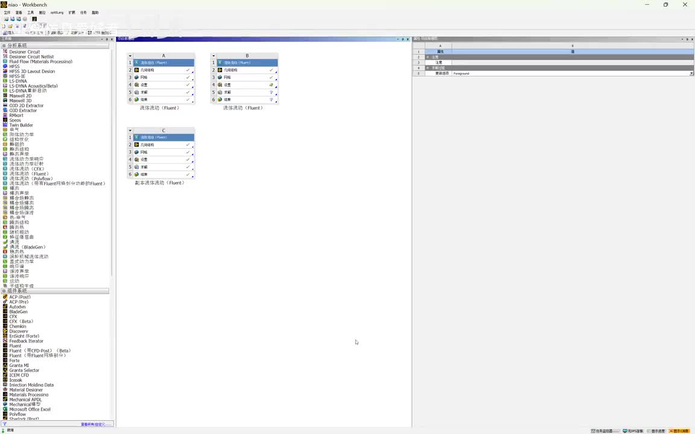Click the 注意 note input field in properties
This screenshot has height=434, width=695.
pyautogui.click(x=573, y=63)
